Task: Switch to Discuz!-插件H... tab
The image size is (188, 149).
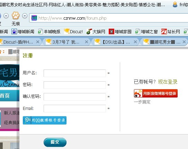Action: (18, 42)
